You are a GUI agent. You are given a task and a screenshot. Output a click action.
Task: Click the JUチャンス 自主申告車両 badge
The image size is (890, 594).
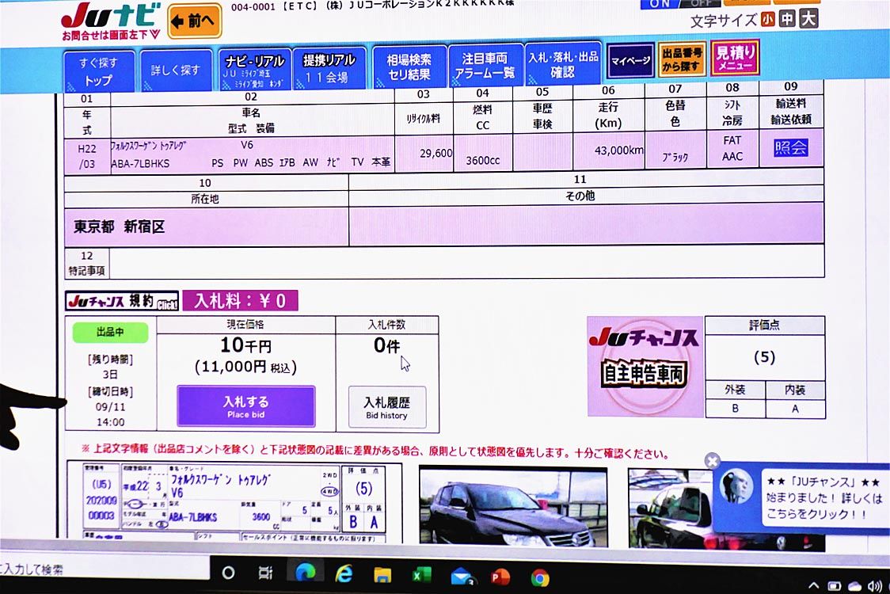tap(645, 366)
